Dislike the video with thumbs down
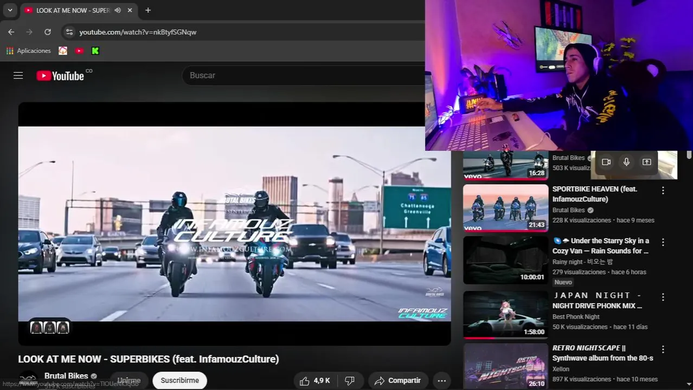 350,381
